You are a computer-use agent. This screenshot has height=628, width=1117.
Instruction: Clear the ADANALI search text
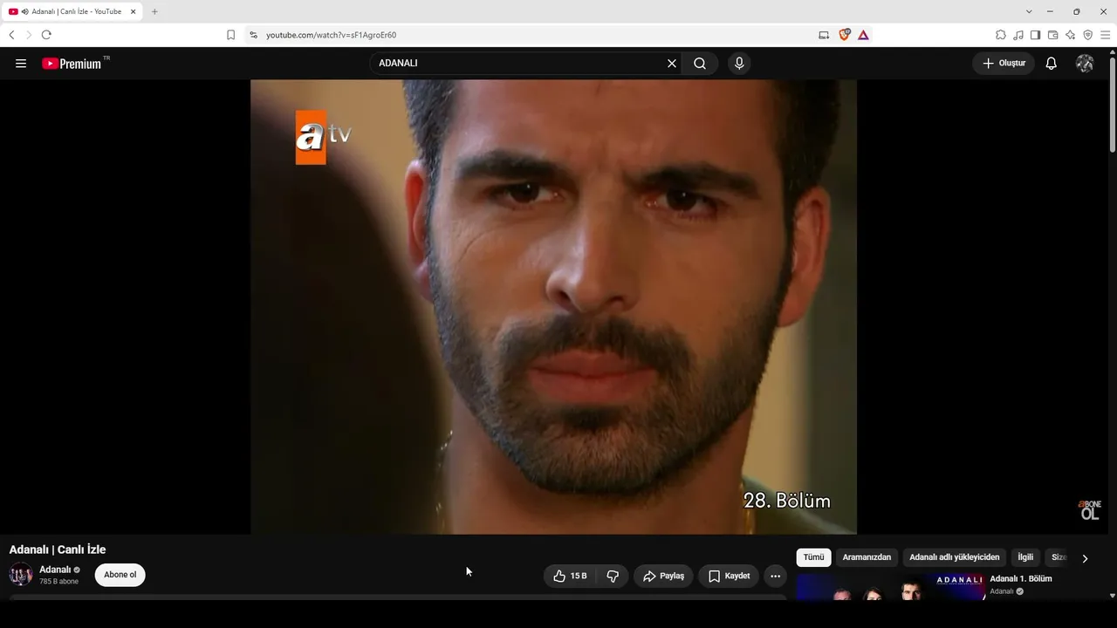672,64
